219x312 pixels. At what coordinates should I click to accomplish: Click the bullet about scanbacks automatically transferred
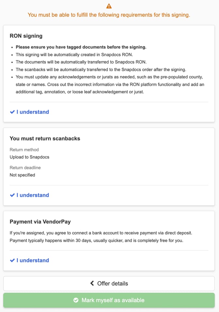tap(101, 70)
